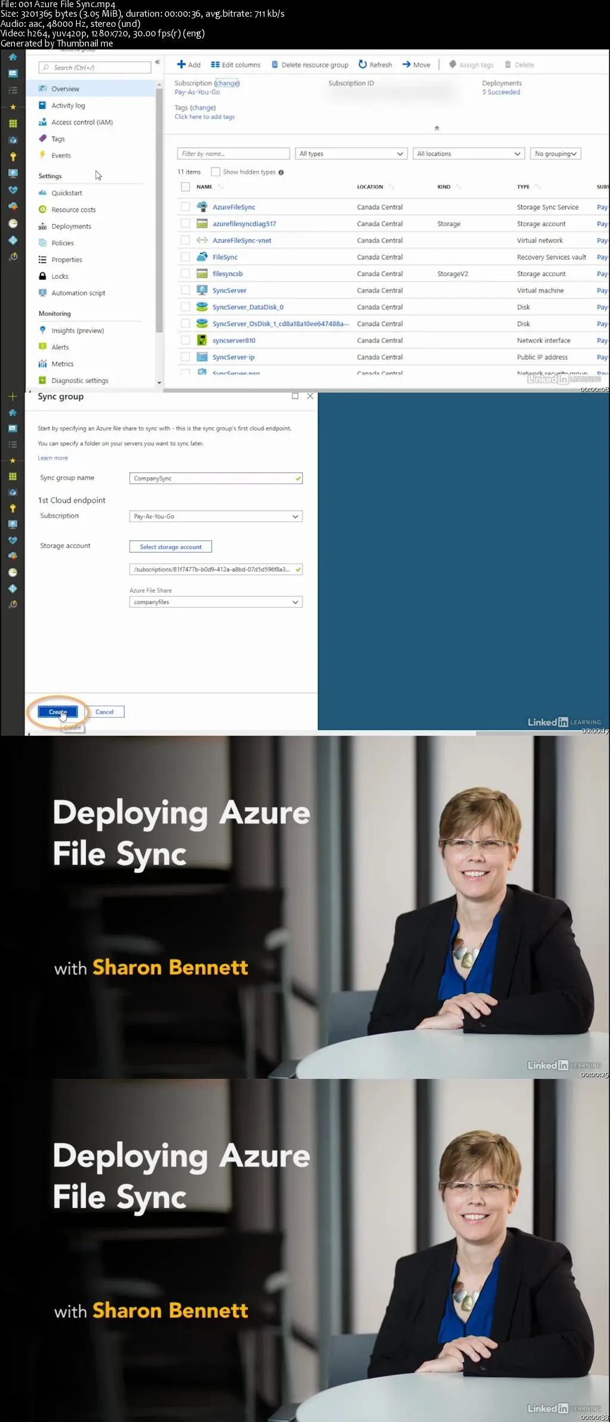Click the Tags purple tag icon
The image size is (610, 1422).
[42, 138]
